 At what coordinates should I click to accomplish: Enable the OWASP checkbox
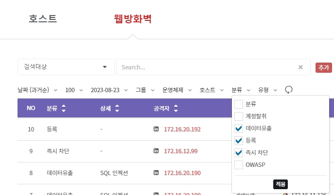click(x=239, y=165)
